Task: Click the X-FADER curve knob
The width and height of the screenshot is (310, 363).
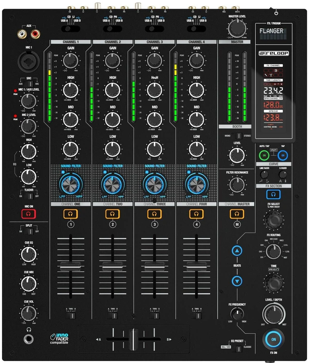Action: tap(282, 174)
